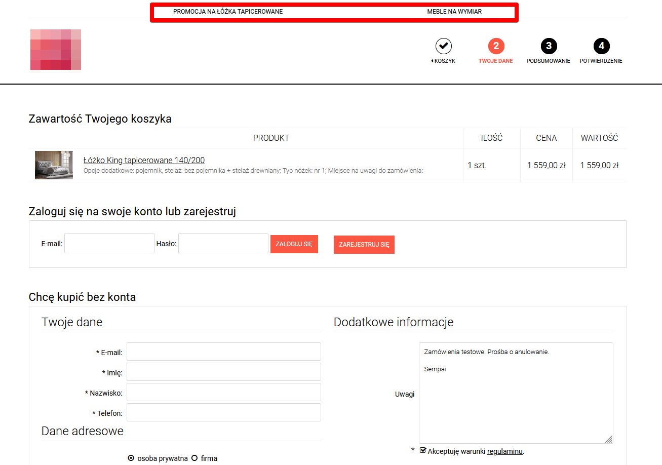Viewport: 662px width, 465px height.
Task: Click the Uwagi textarea resize handle
Action: click(609, 439)
